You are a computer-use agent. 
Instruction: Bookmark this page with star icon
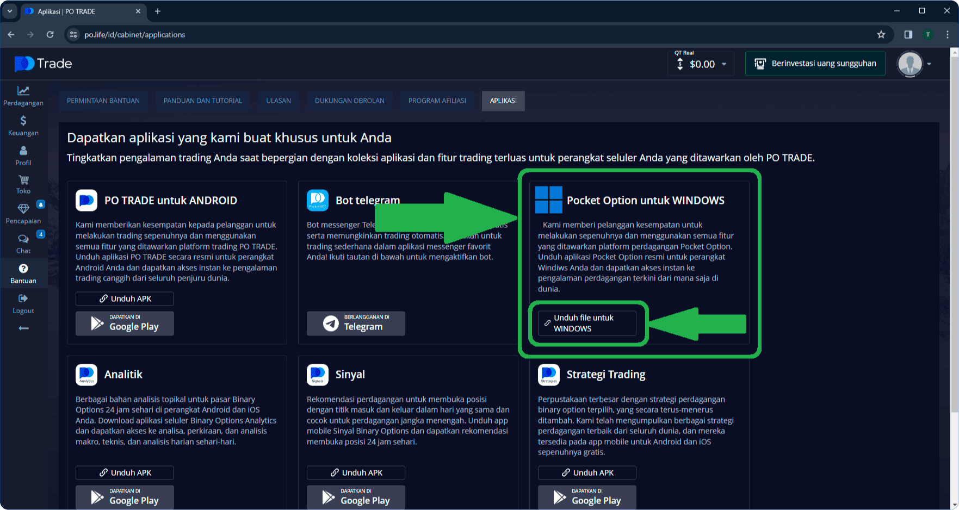(881, 34)
